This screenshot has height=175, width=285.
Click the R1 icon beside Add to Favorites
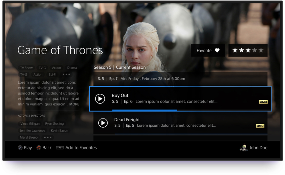click(x=60, y=148)
